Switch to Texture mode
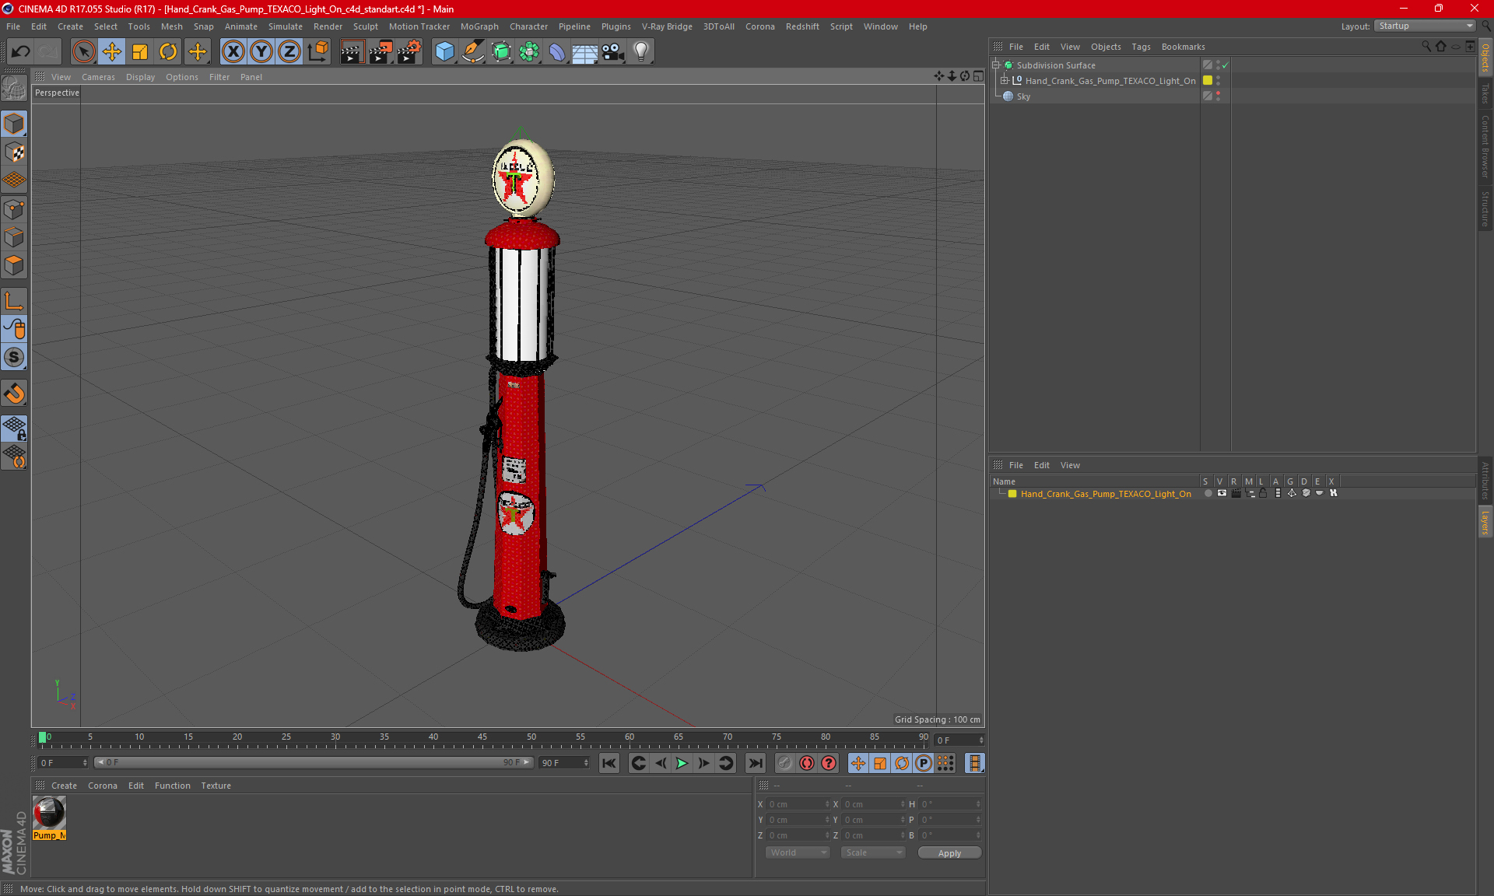This screenshot has height=896, width=1494. (14, 152)
